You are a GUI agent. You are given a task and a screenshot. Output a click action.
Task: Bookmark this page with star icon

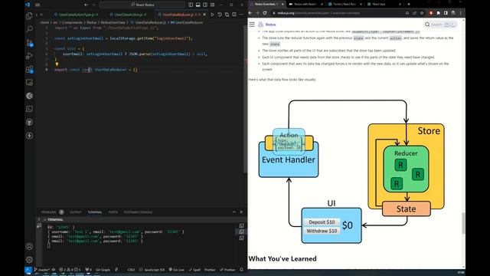[x=422, y=13]
